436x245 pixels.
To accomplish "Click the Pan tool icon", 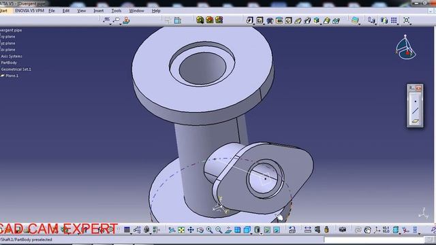I will pyautogui.click(x=191, y=230).
